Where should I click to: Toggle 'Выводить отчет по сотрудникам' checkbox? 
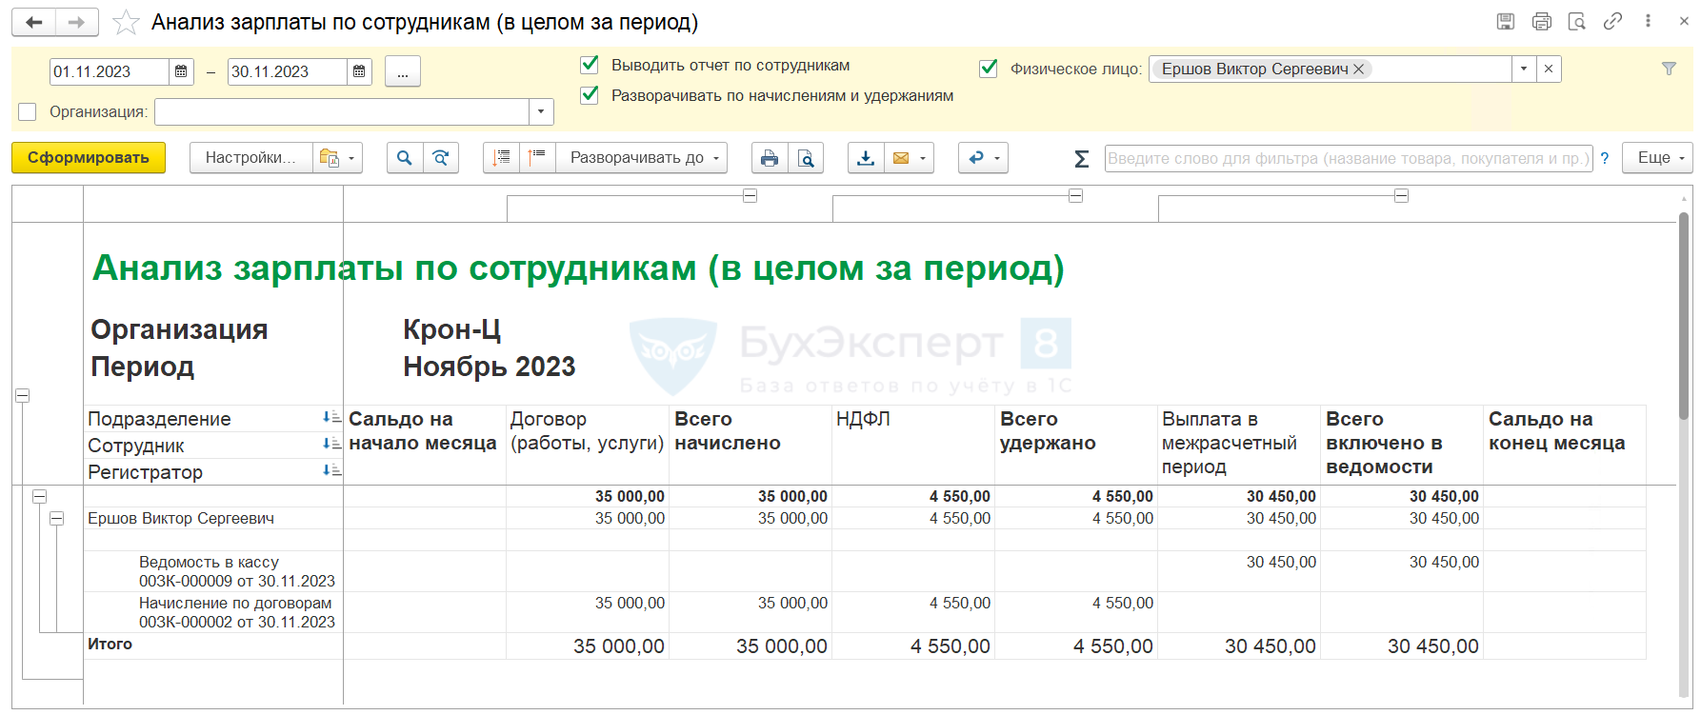pyautogui.click(x=590, y=65)
